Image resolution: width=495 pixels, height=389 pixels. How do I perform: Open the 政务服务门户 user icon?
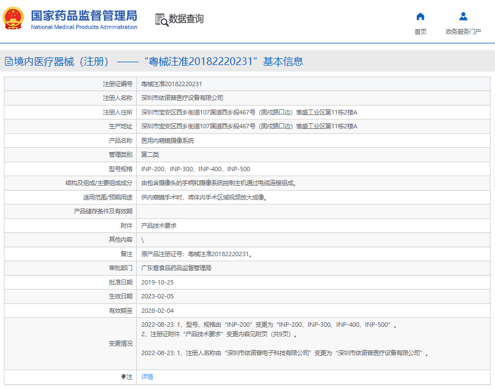(x=463, y=17)
